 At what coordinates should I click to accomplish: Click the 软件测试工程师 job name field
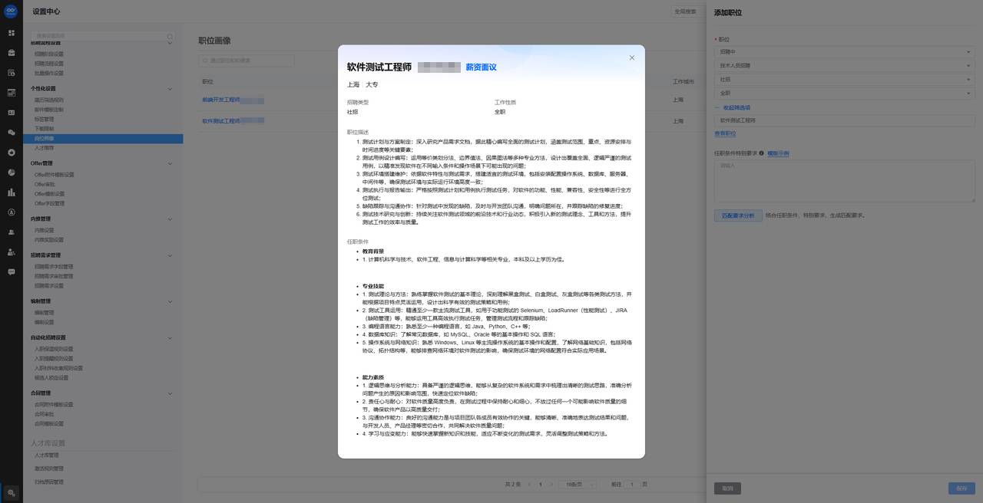point(845,120)
